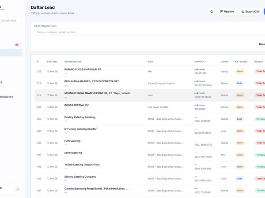
Task: Open the Pipeline view
Action: tap(227, 11)
